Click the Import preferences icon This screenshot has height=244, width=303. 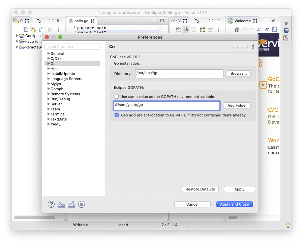click(61, 204)
